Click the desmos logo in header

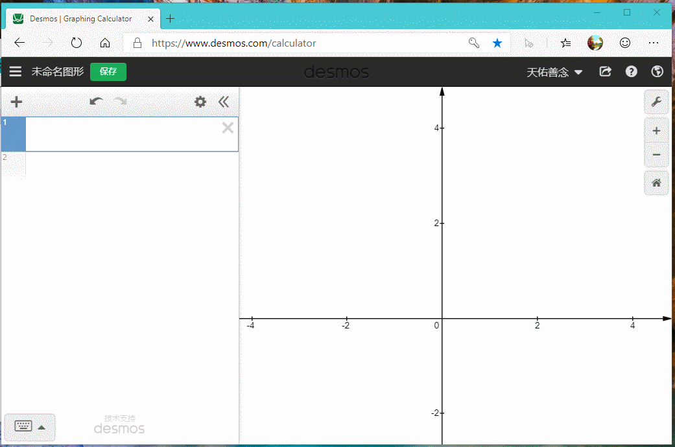[x=337, y=72]
